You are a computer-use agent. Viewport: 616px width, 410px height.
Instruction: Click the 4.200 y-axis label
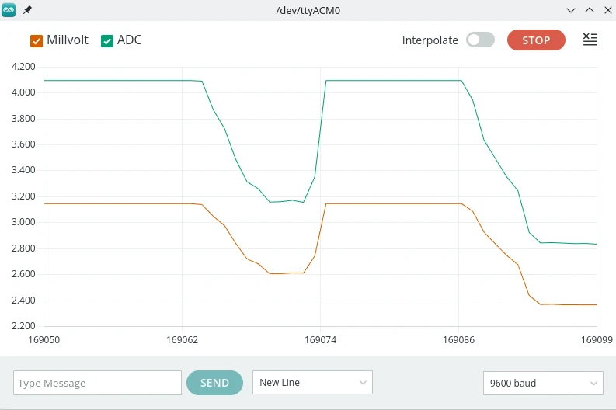[x=23, y=67]
